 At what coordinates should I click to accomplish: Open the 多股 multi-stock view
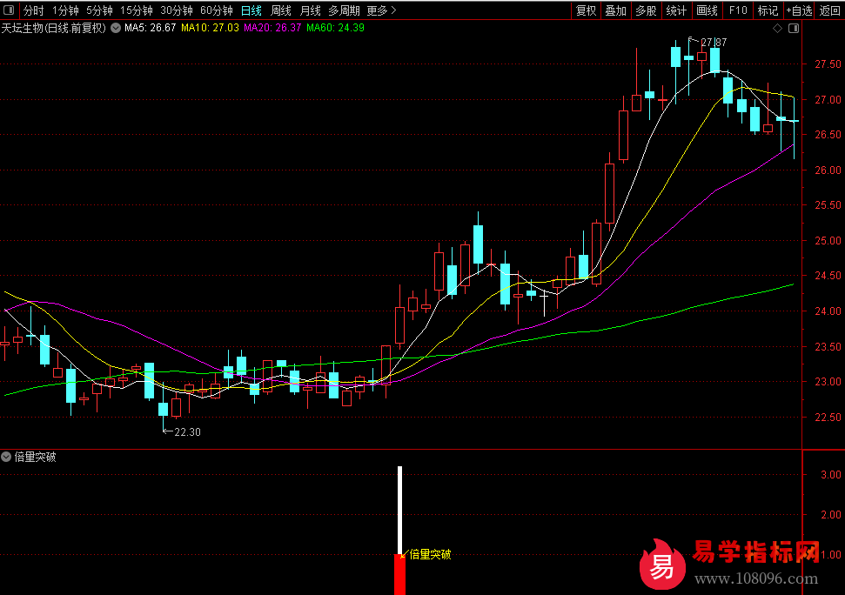coord(646,10)
